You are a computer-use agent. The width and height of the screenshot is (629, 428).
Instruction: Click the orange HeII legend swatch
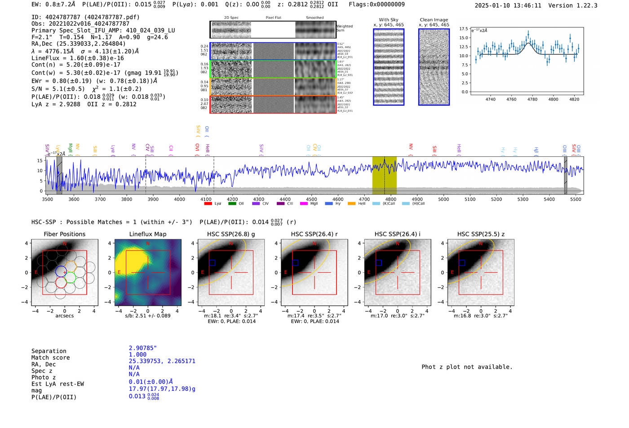point(352,203)
